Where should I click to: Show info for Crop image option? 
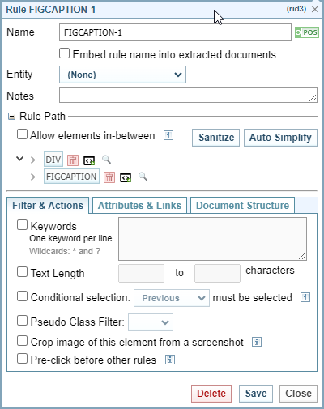click(x=257, y=342)
